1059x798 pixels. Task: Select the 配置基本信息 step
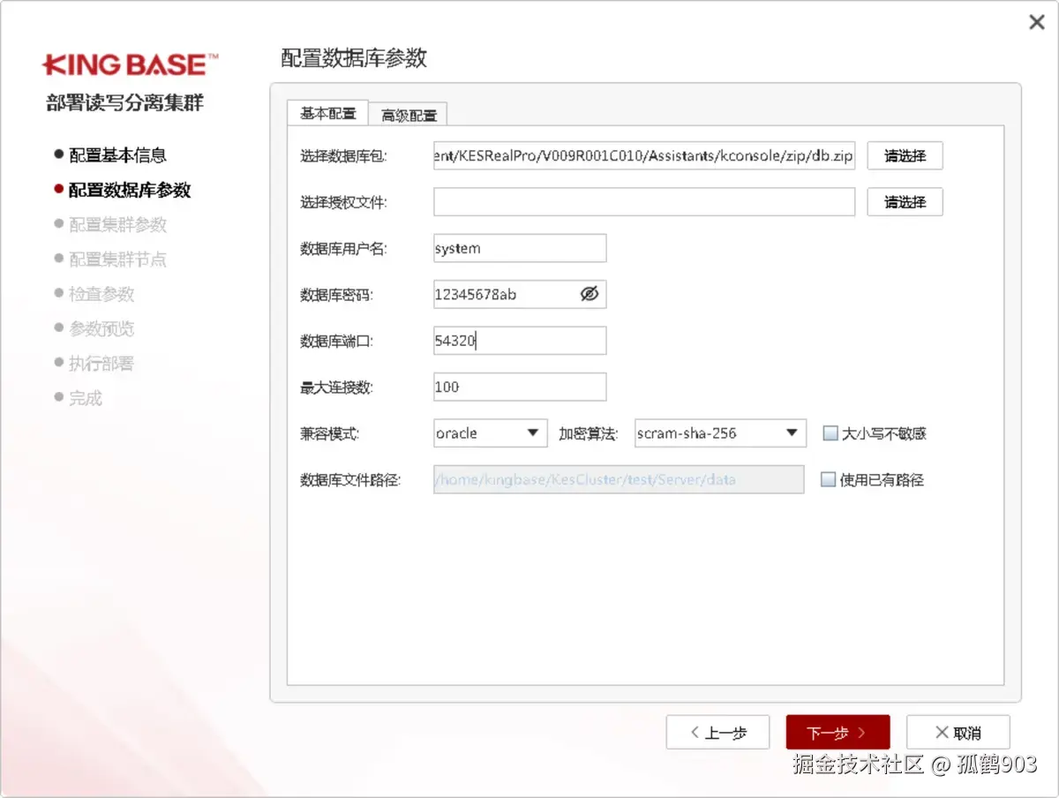(x=117, y=155)
